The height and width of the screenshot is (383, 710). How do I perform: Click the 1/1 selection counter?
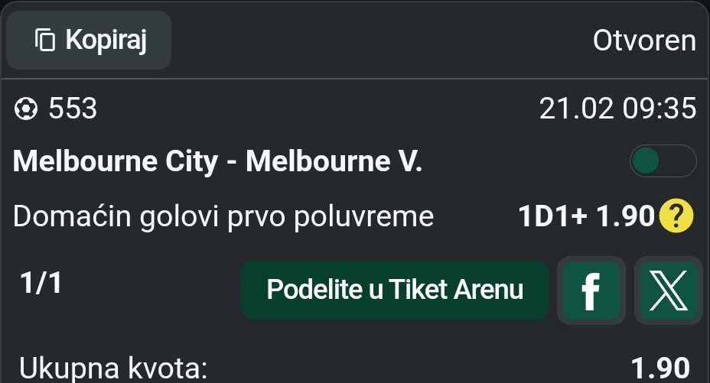coord(41,284)
